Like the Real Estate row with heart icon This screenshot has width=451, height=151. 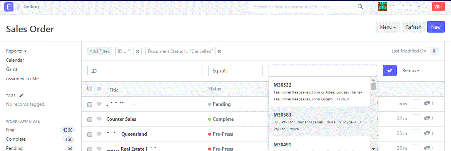click(x=99, y=149)
